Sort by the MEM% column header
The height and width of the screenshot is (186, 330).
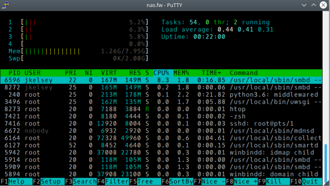181,73
